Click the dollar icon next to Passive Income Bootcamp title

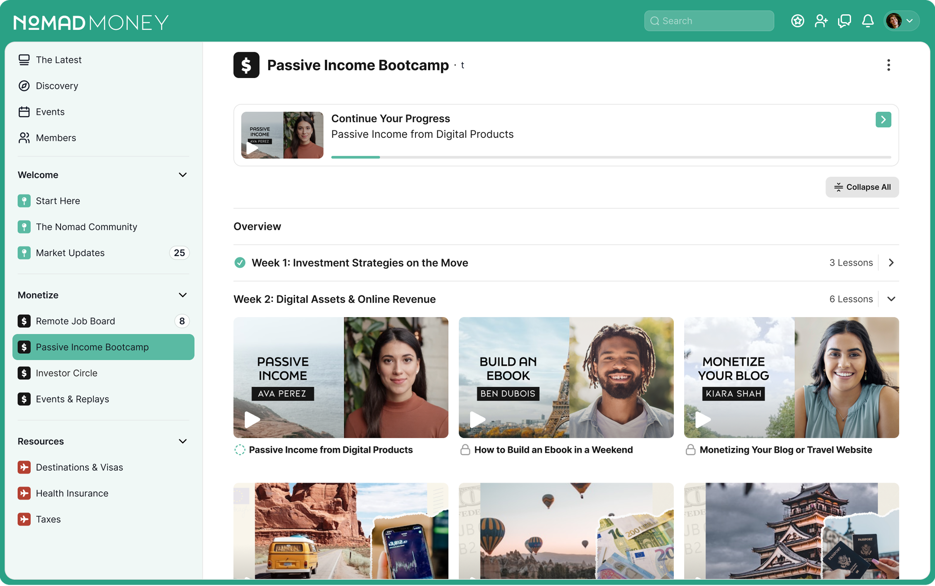click(x=247, y=65)
